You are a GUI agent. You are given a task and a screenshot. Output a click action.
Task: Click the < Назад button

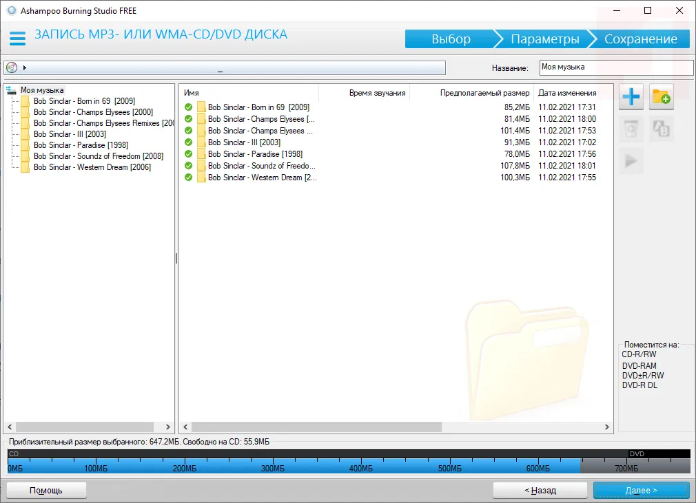pos(540,490)
